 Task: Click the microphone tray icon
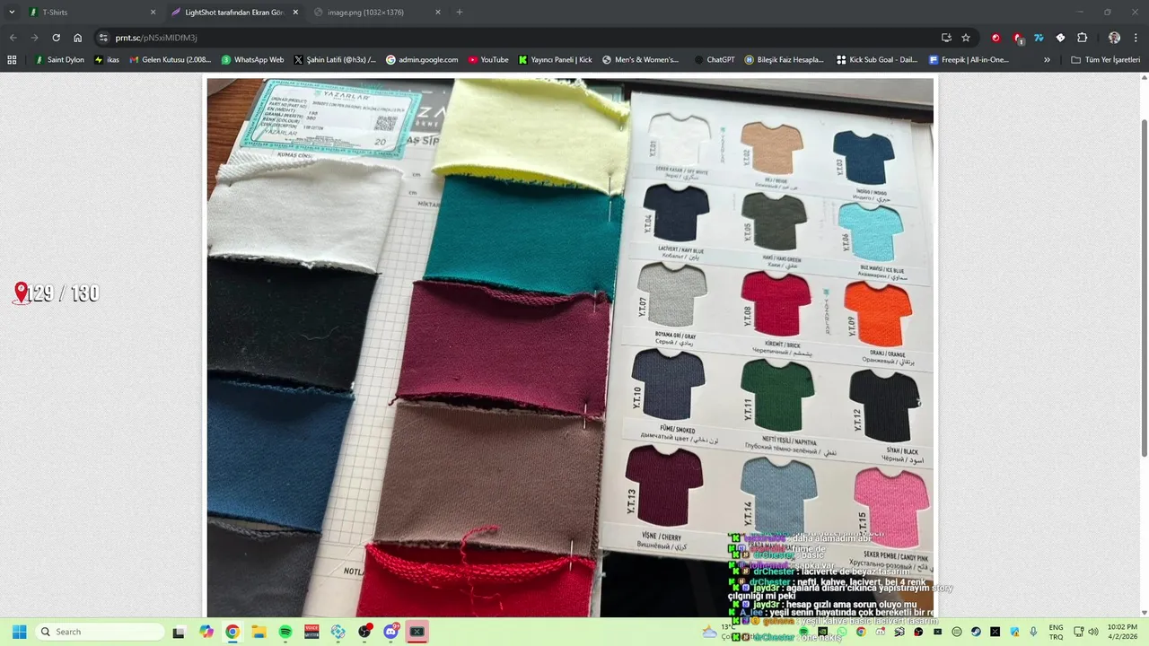tap(1033, 632)
